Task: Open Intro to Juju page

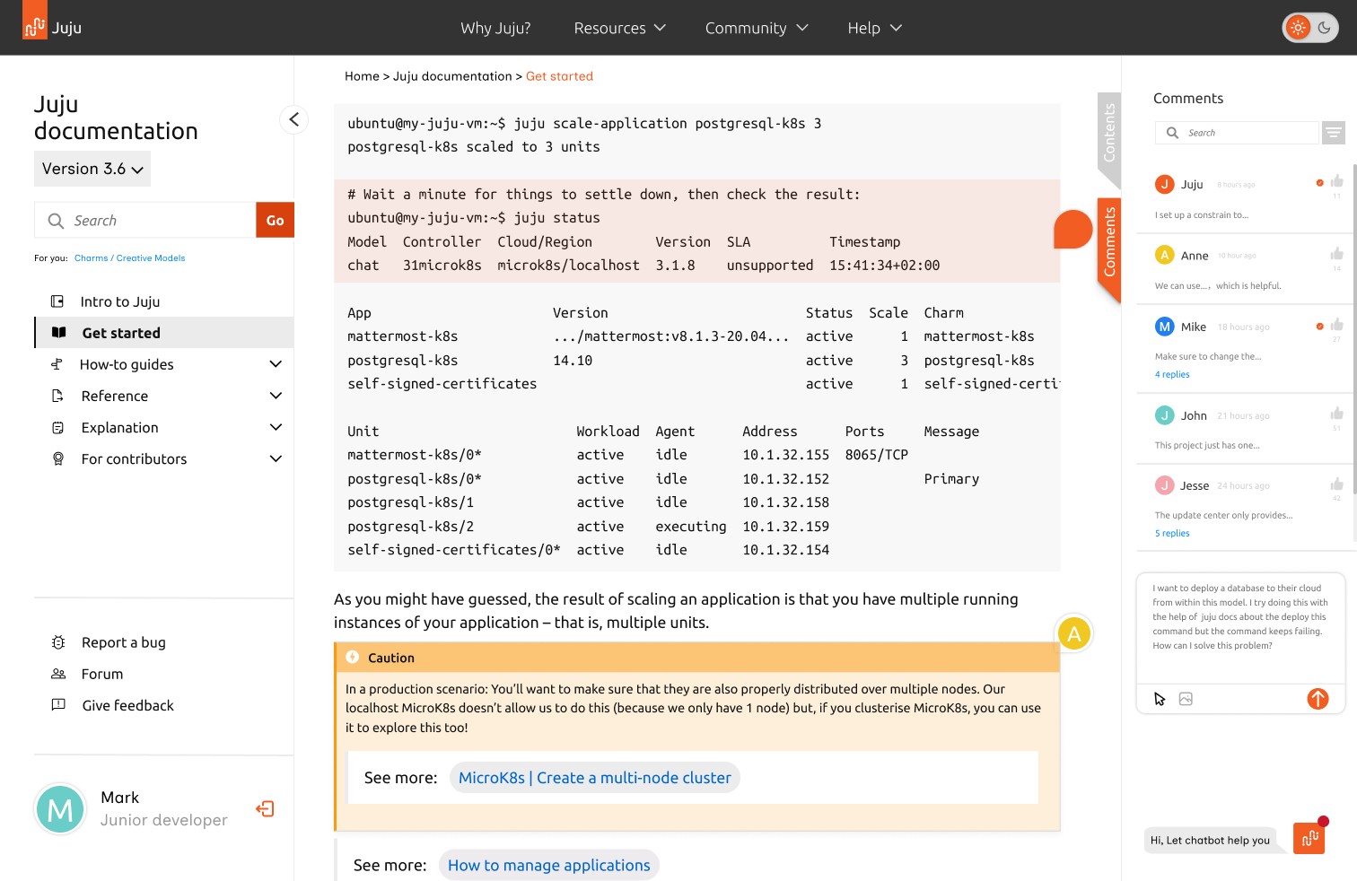Action: click(x=120, y=301)
